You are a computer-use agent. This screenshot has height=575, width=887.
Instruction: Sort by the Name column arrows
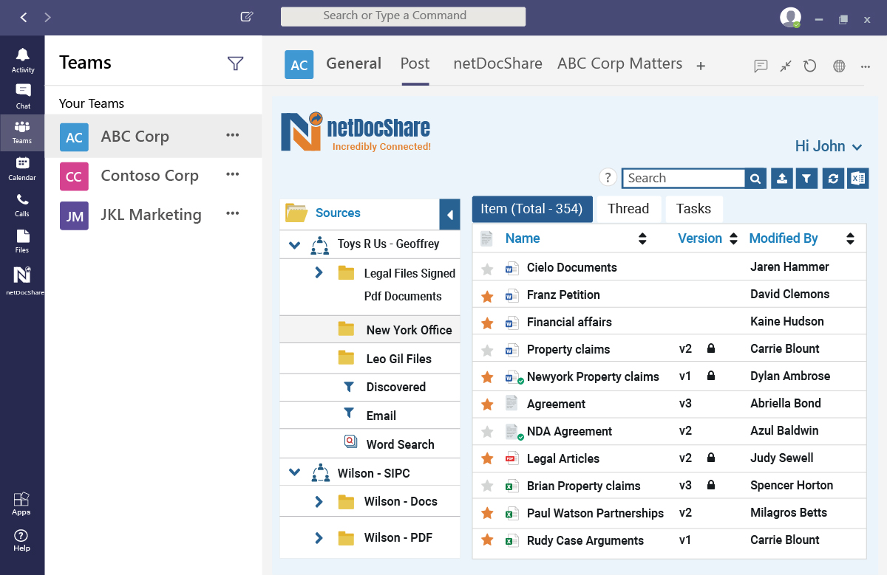click(642, 238)
